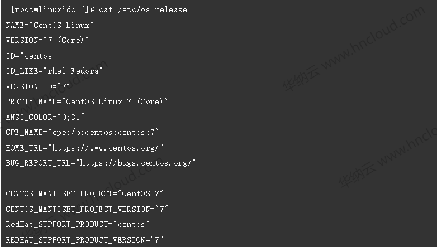The height and width of the screenshot is (247, 437).
Task: Click the VERSION="7 (Core)" line
Action: 47,40
